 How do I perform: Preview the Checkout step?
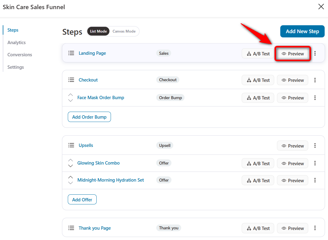pyautogui.click(x=292, y=80)
